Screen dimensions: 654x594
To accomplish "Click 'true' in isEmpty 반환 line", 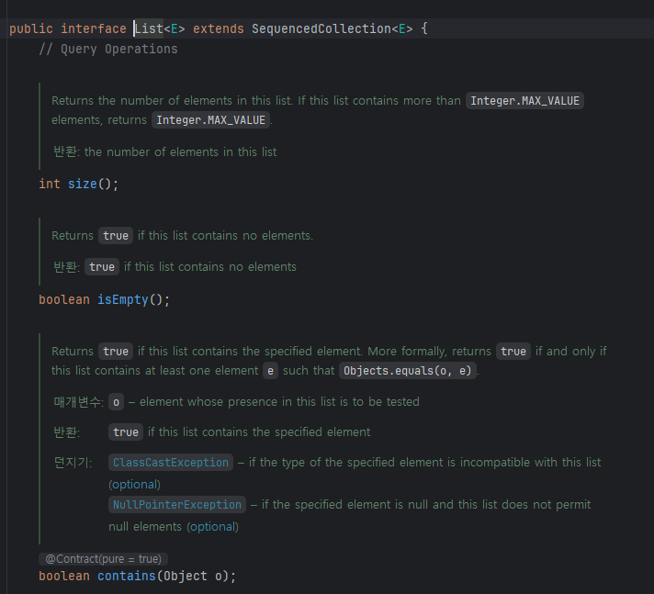I will pyautogui.click(x=102, y=267).
